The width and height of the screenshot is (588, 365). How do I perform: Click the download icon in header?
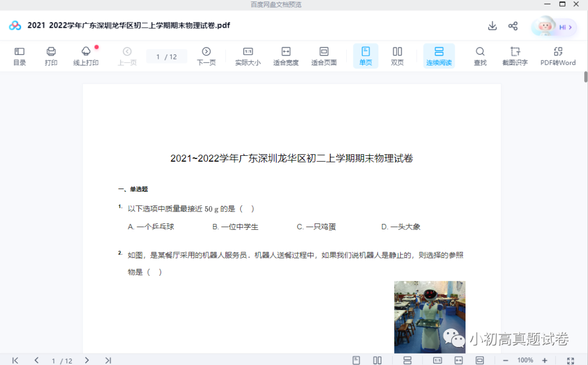click(x=492, y=26)
